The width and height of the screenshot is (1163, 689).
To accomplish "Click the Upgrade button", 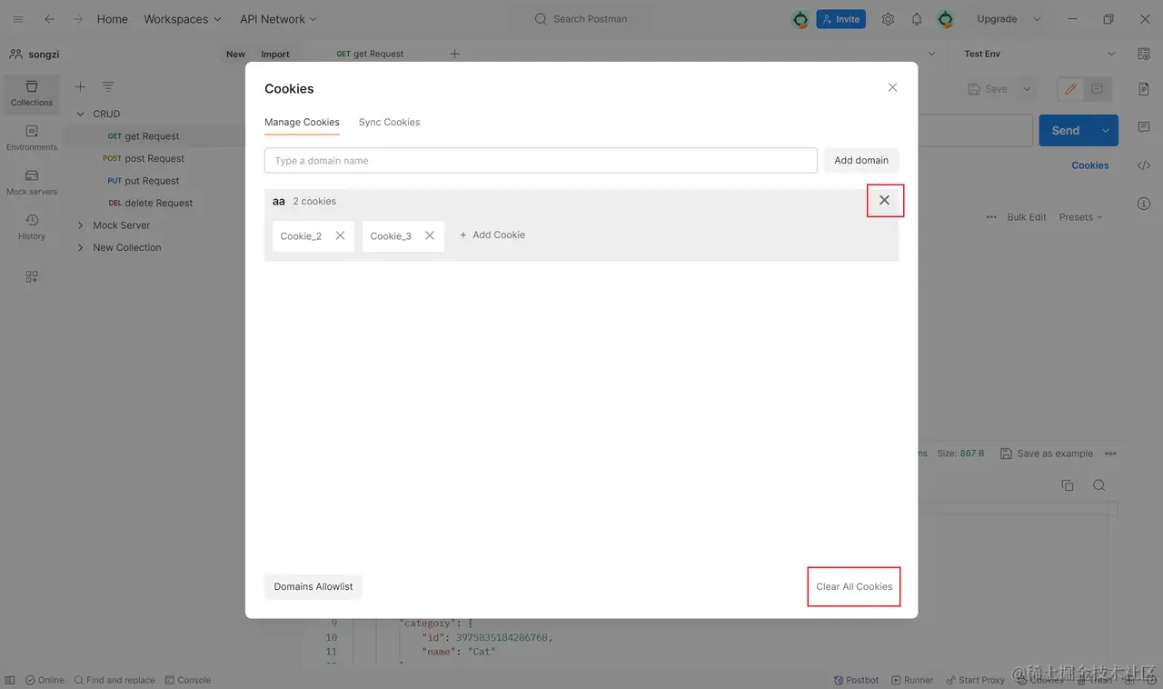I will click(997, 19).
